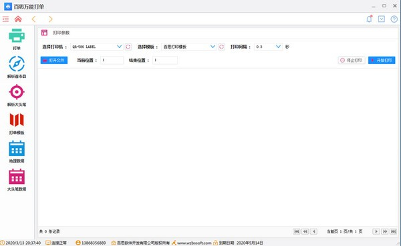Click the phone number 13868356889
Viewport: 401px width, 246px height.
[x=94, y=243]
